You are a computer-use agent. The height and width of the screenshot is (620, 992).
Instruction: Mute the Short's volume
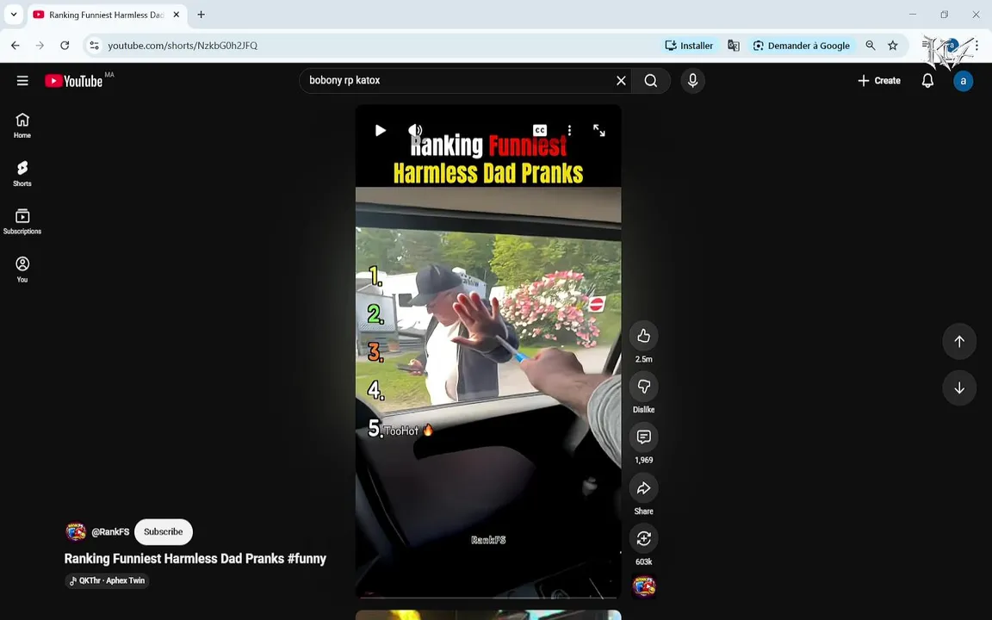[415, 130]
